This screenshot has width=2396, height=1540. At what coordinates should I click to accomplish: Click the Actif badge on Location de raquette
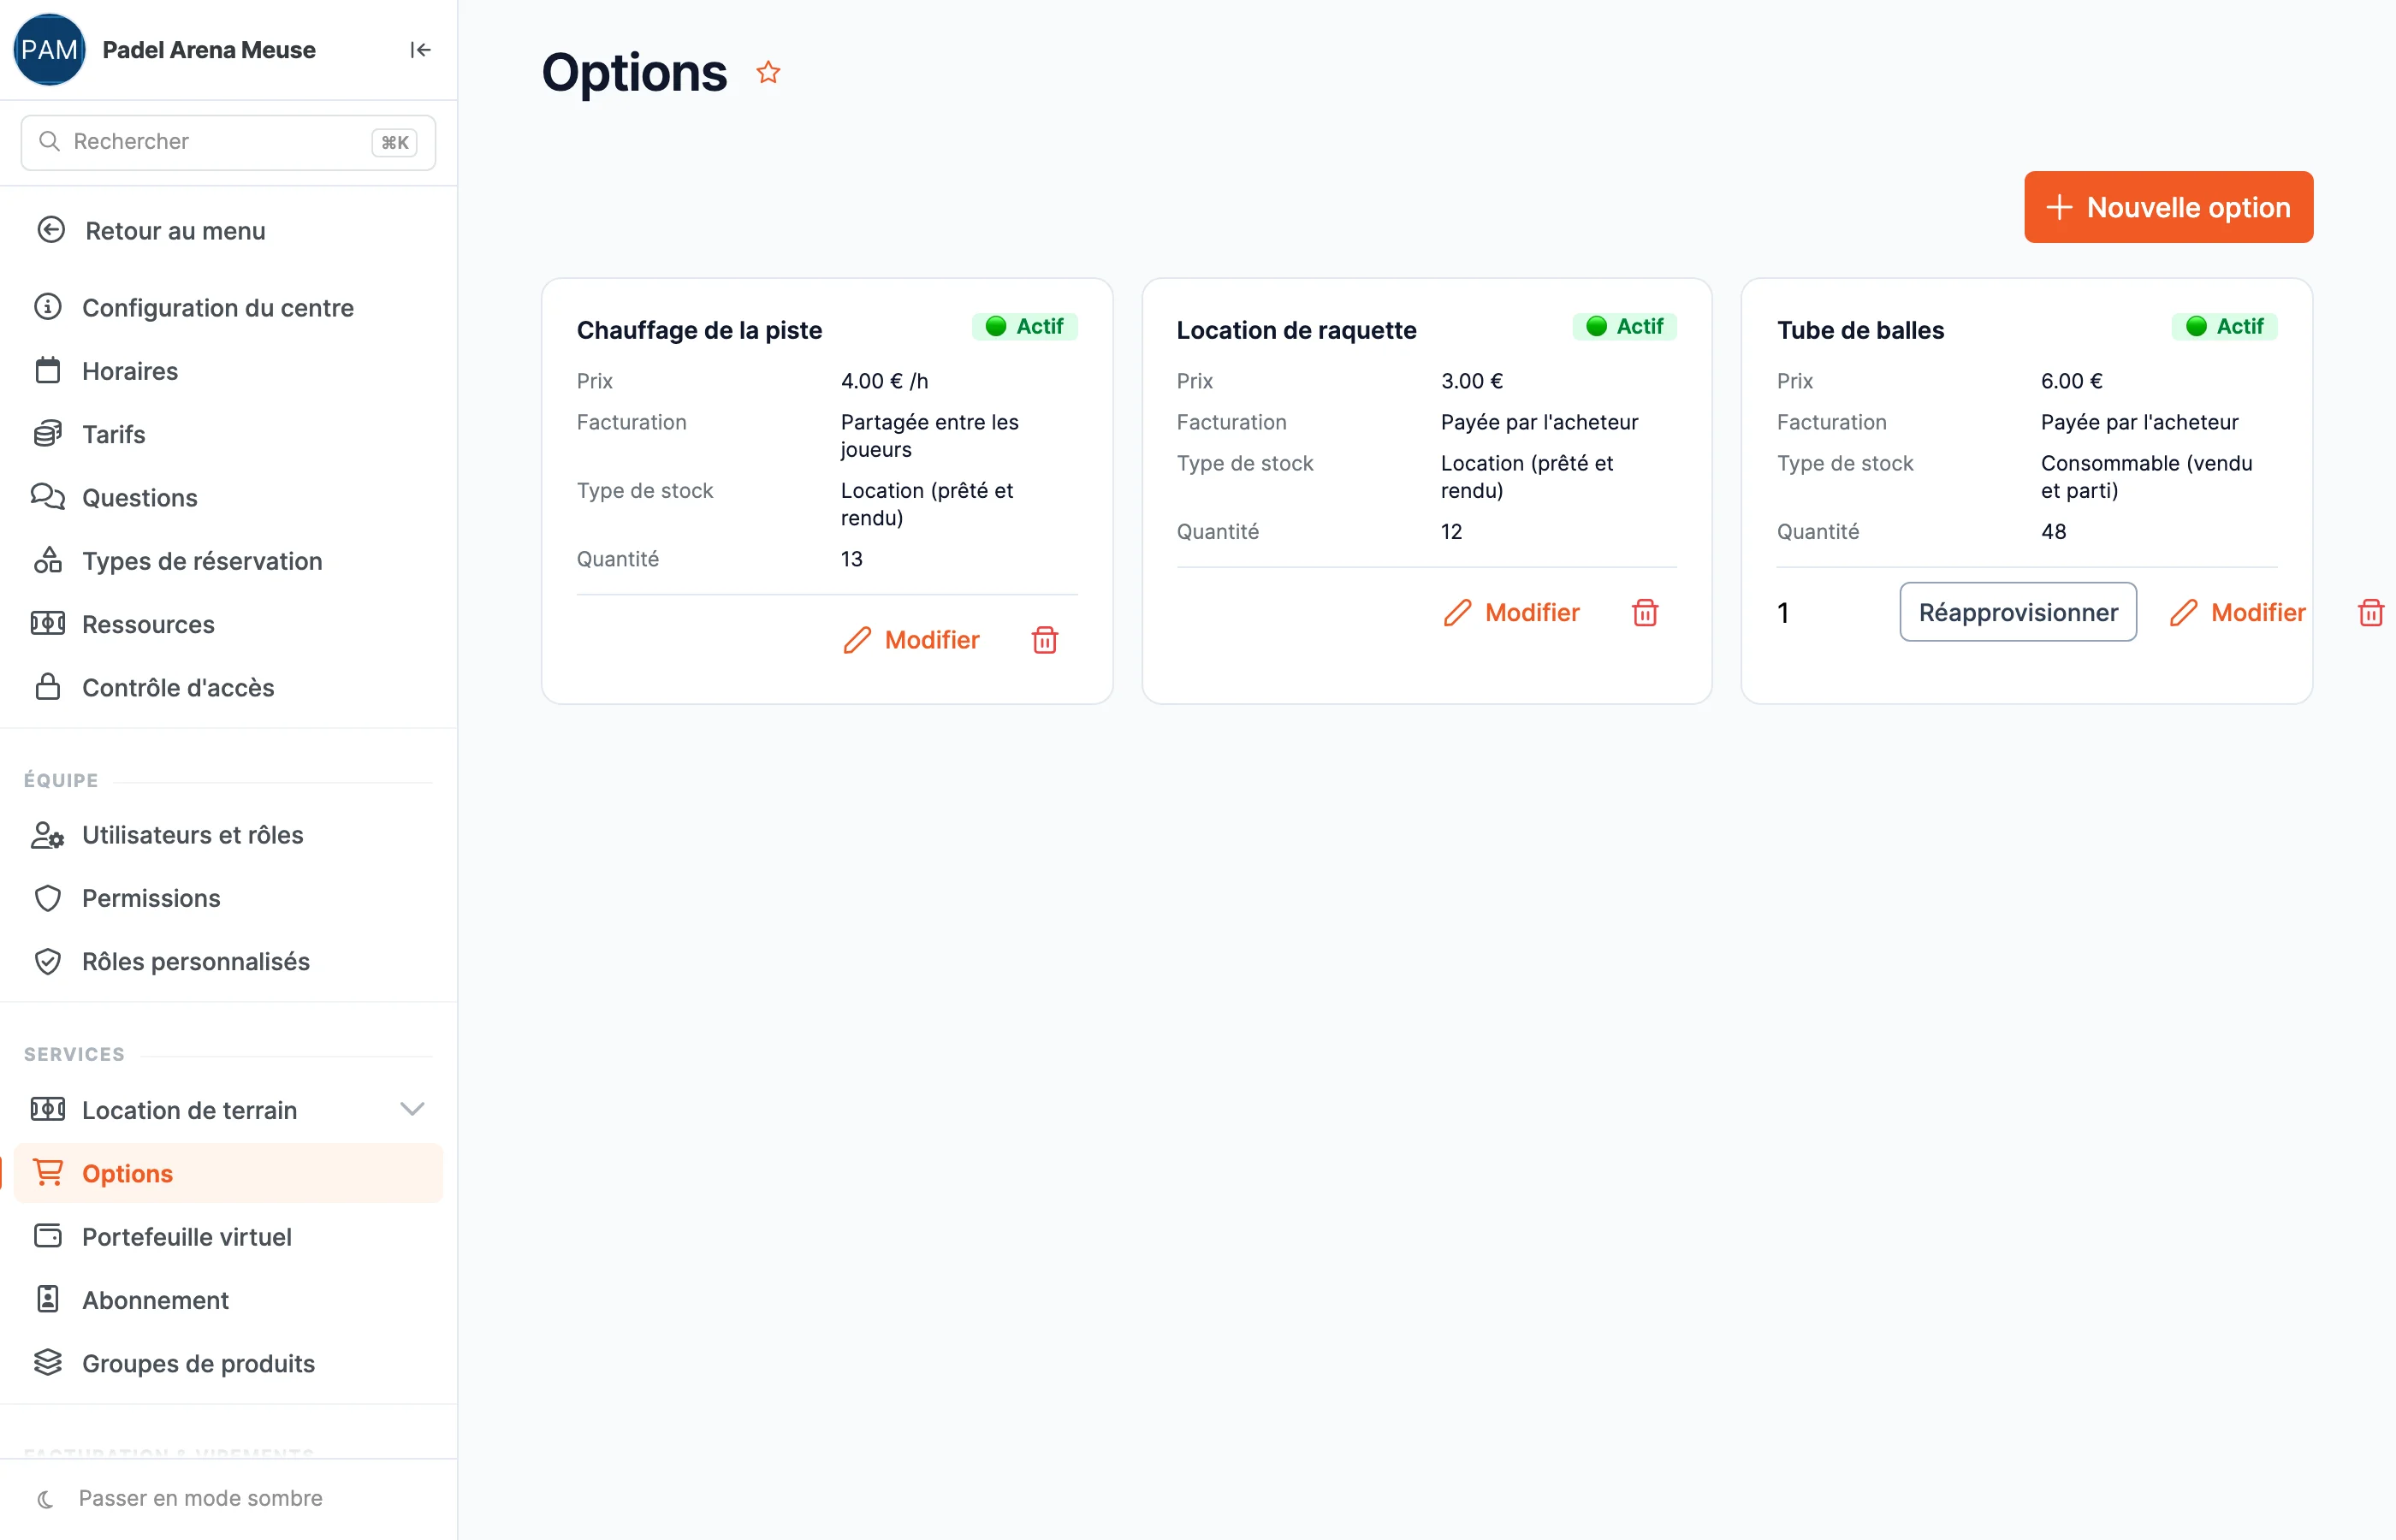click(x=1625, y=326)
